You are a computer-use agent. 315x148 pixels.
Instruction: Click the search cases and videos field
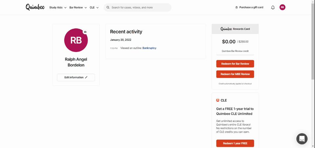click(137, 8)
